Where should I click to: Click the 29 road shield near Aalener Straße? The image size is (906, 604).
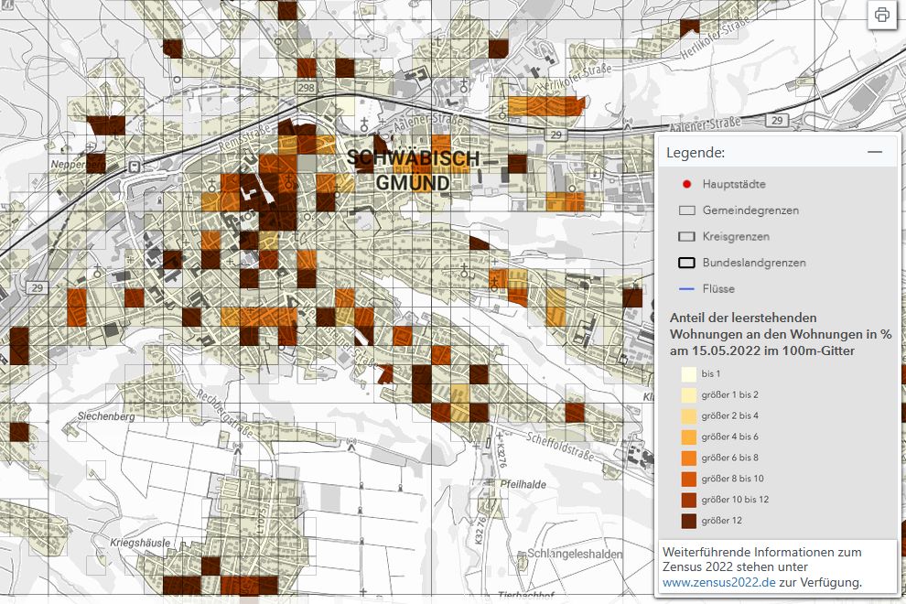point(777,121)
